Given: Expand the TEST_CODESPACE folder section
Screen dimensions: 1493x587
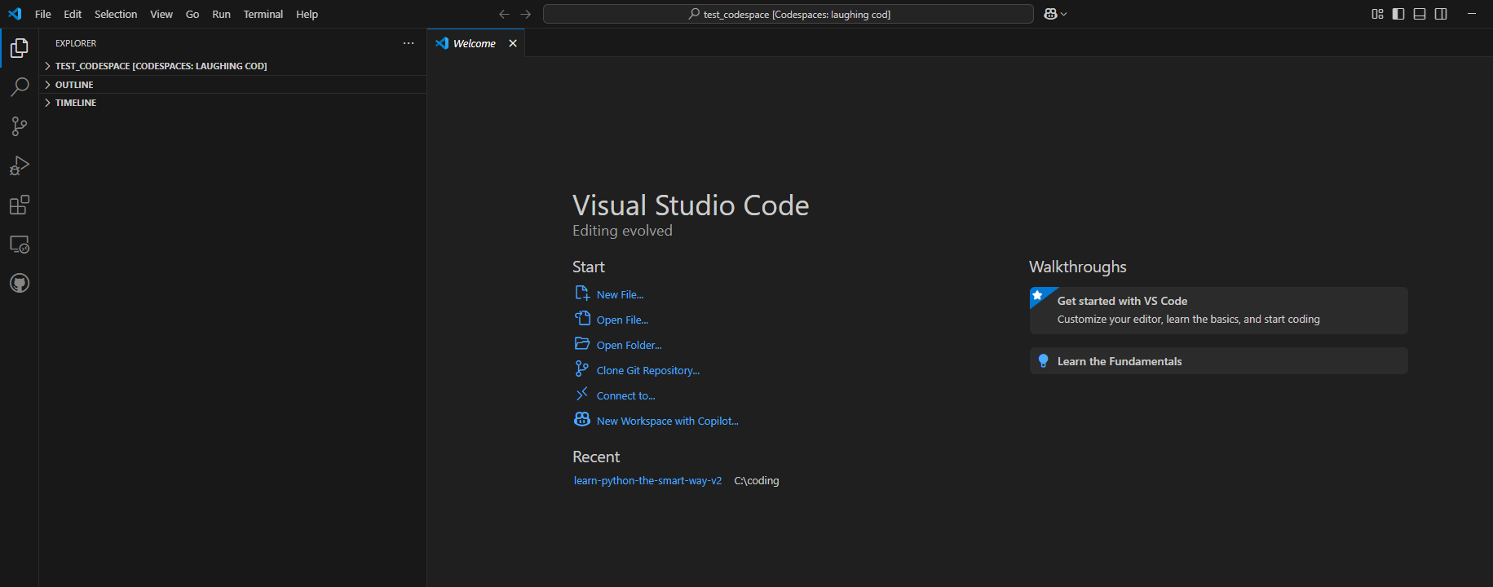Looking at the screenshot, I should pos(232,66).
